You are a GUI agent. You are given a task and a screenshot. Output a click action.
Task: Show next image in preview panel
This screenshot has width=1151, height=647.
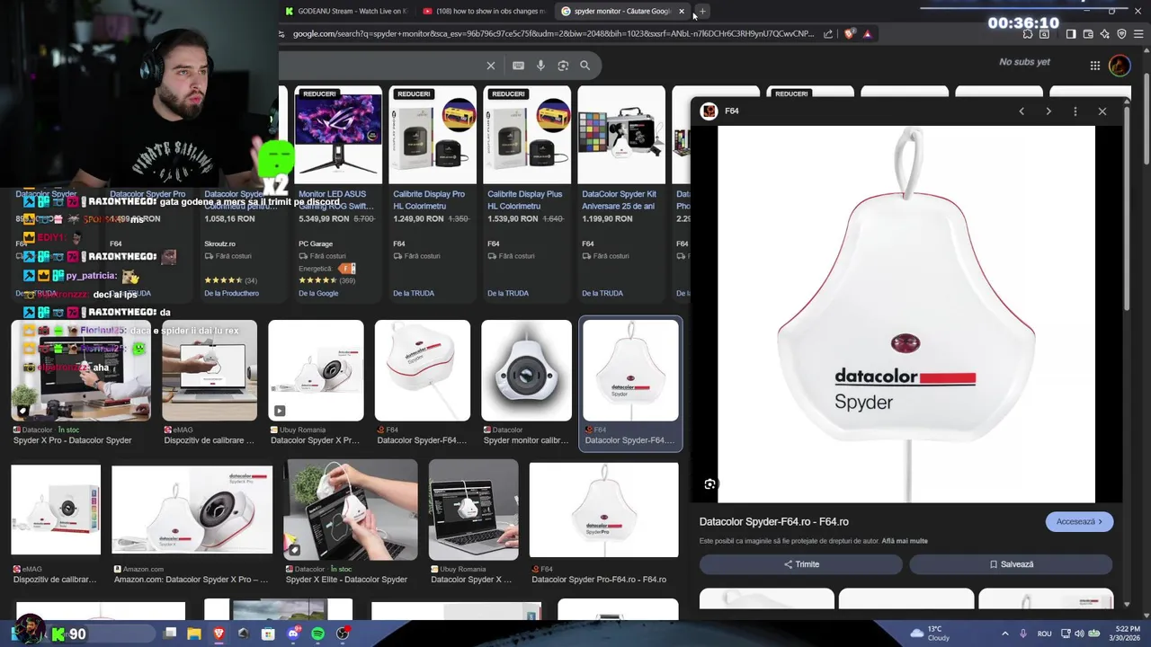(x=1048, y=111)
